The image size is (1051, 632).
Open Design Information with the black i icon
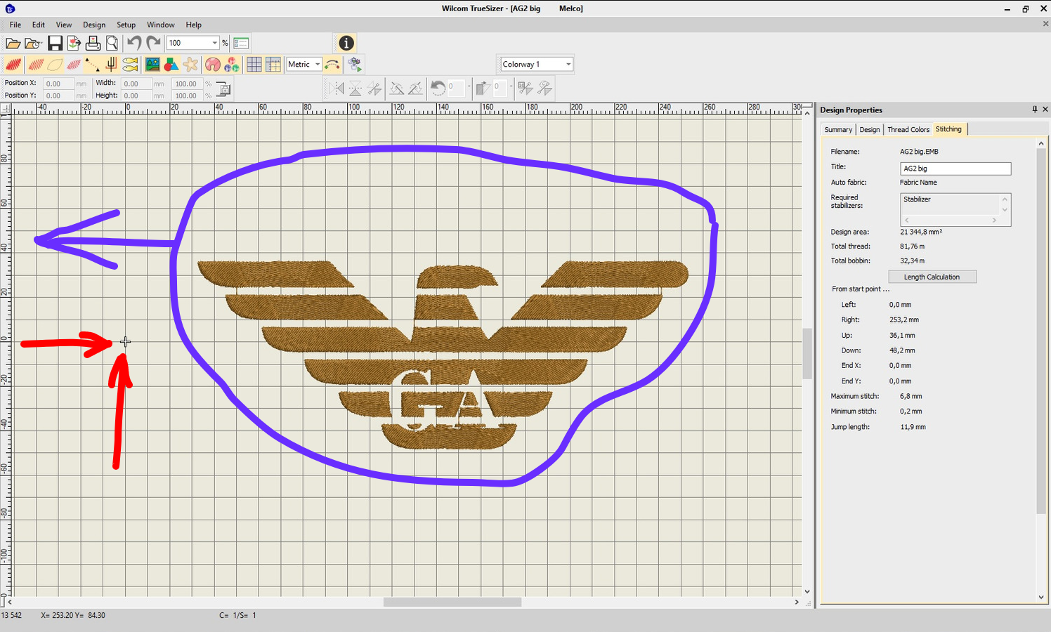tap(346, 43)
